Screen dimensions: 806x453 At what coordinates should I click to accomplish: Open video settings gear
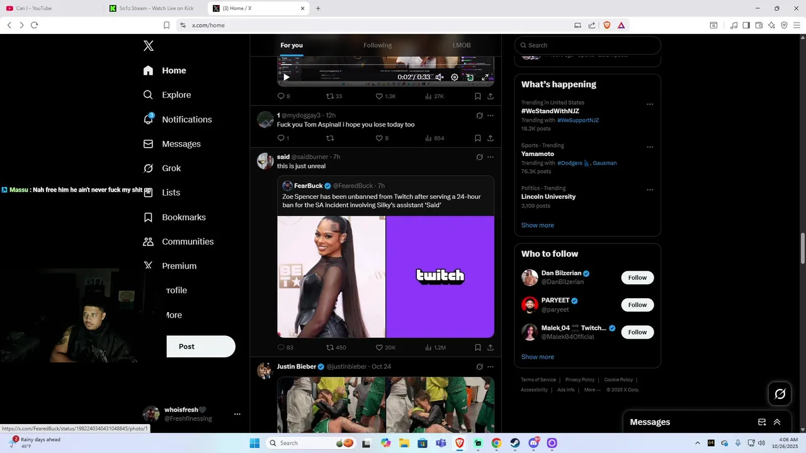455,77
